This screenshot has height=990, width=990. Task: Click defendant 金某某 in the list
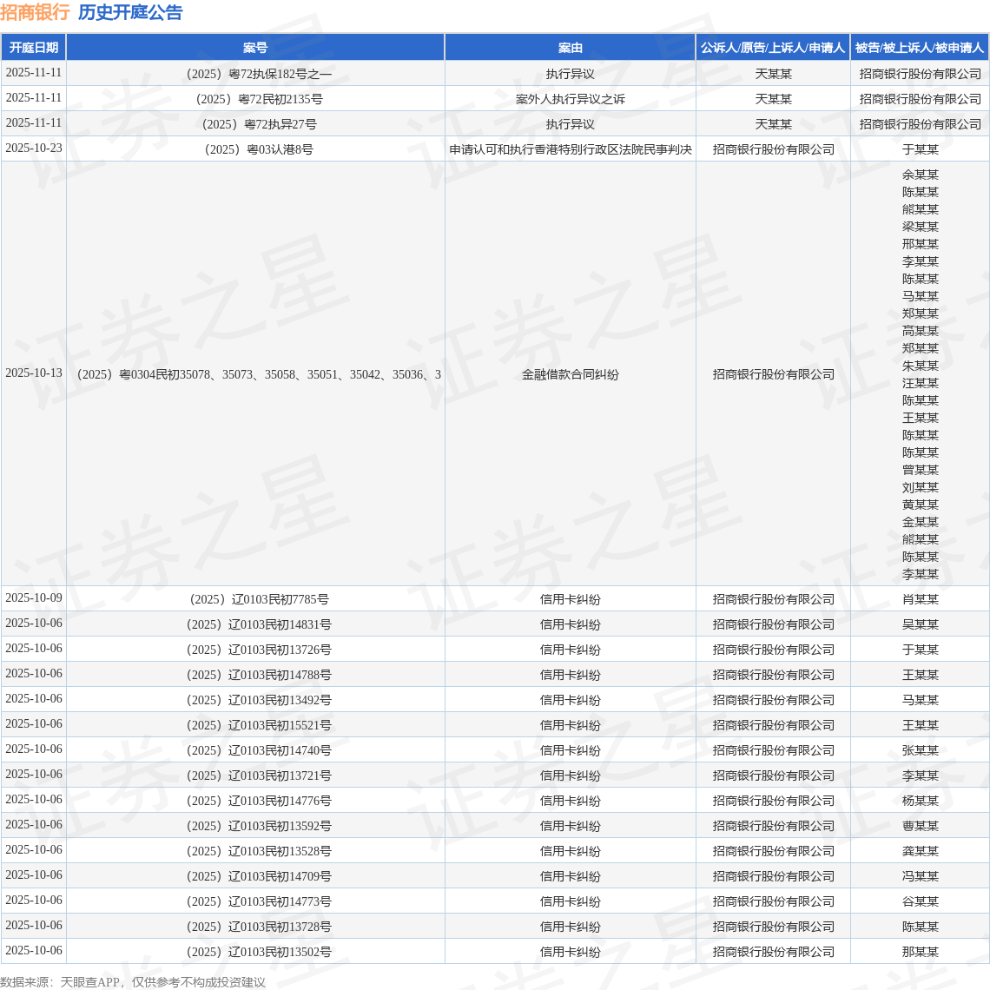[920, 522]
